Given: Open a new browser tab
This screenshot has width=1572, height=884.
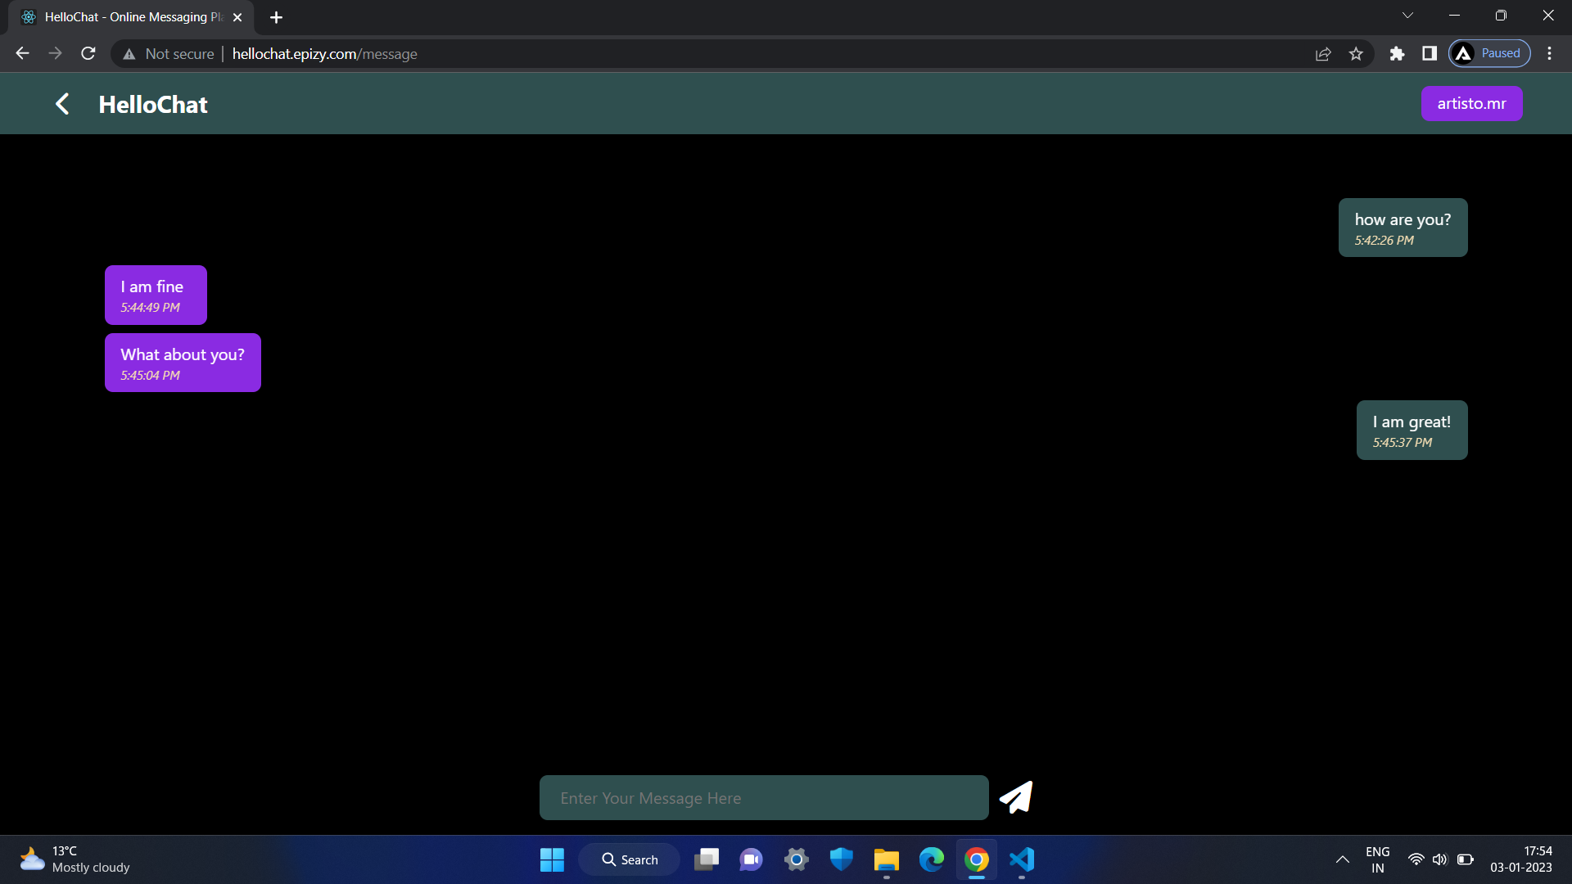Looking at the screenshot, I should point(276,17).
